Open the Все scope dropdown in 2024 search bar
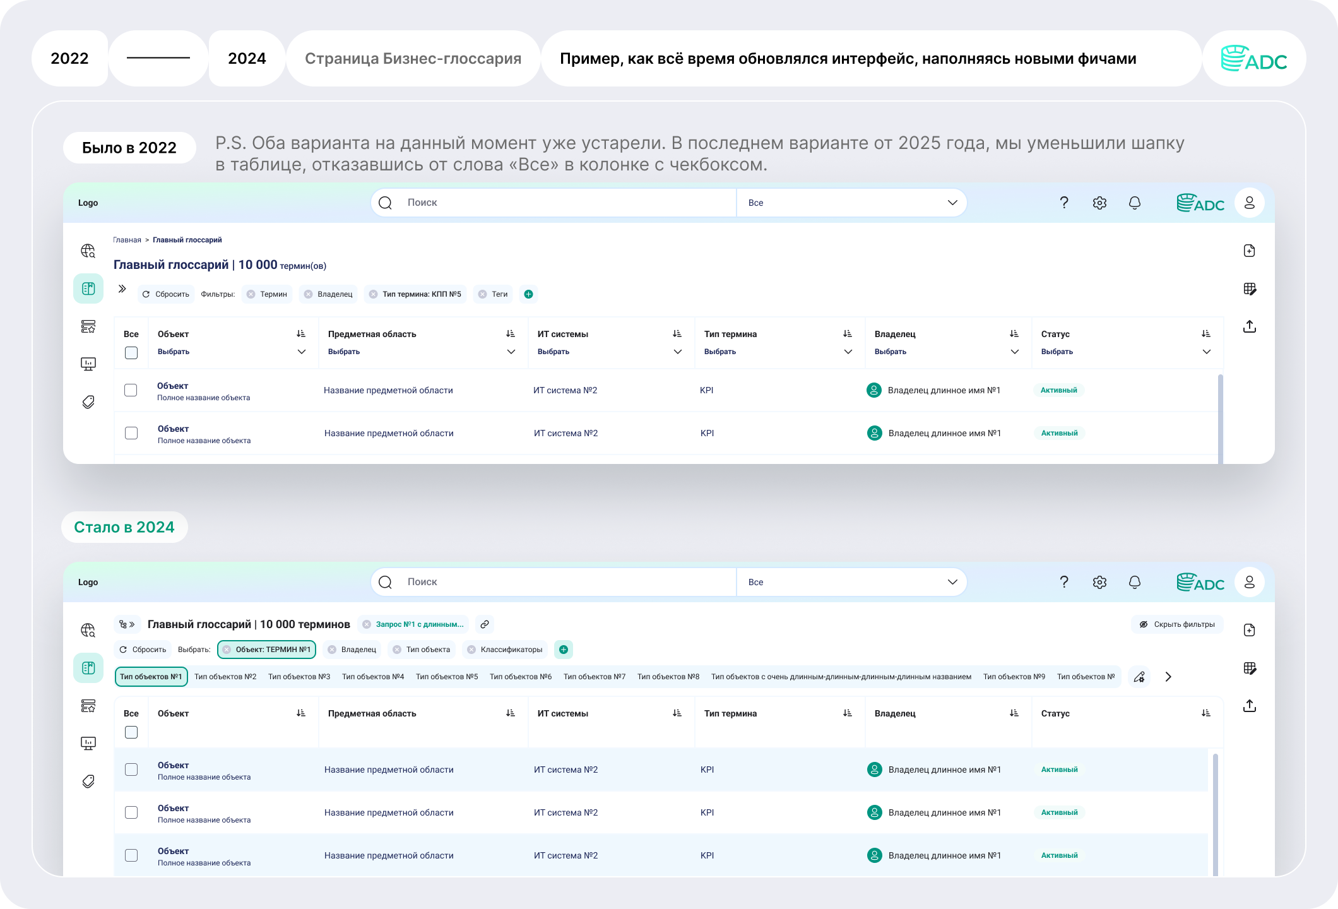Viewport: 1338px width, 909px height. [851, 582]
